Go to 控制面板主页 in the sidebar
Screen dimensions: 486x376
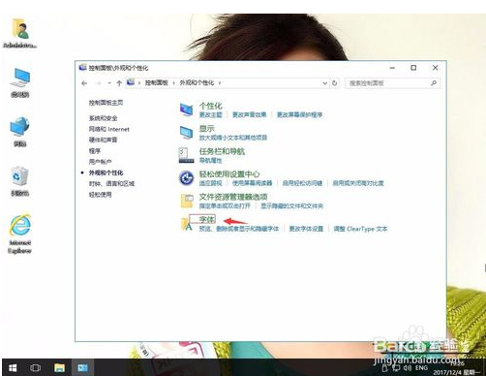pos(106,103)
